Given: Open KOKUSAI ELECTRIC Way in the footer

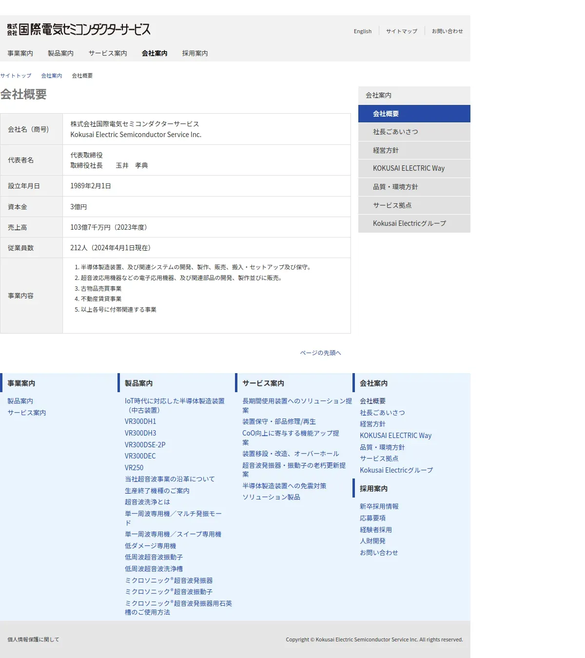Looking at the screenshot, I should point(395,436).
